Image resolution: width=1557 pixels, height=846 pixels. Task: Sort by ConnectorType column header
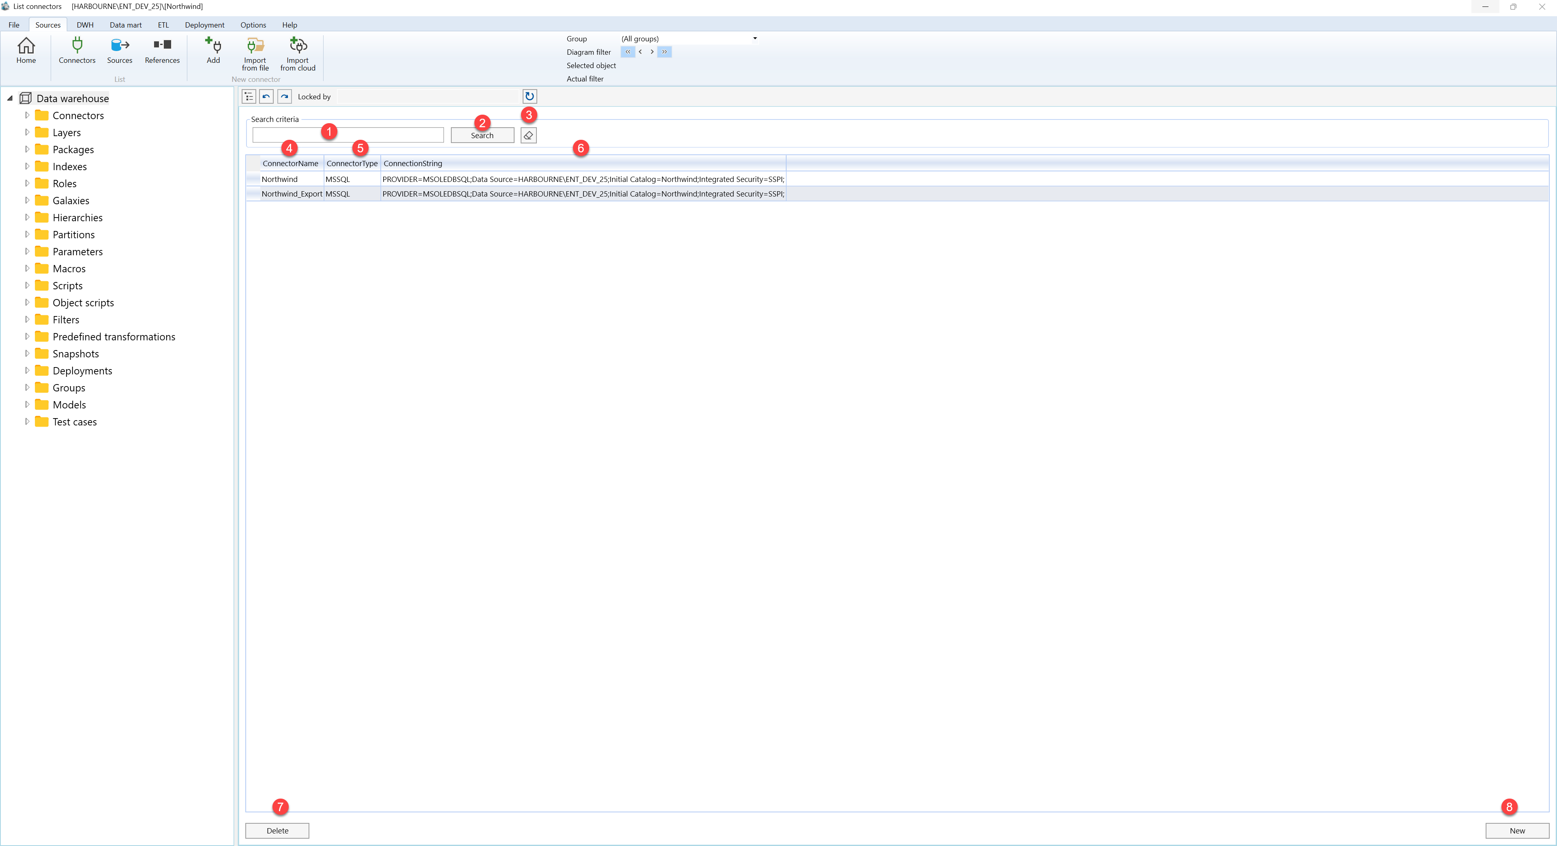[x=352, y=163]
